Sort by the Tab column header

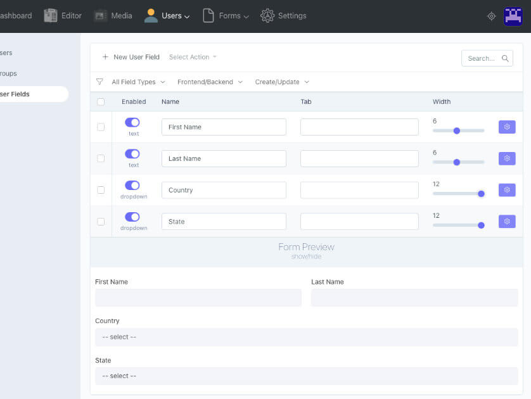[306, 101]
